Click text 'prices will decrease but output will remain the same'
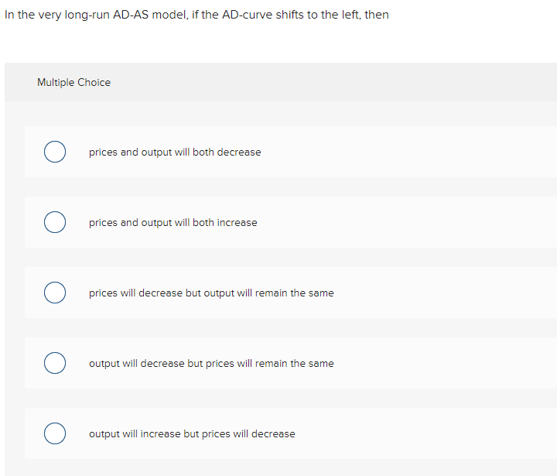The width and height of the screenshot is (557, 476). [211, 293]
